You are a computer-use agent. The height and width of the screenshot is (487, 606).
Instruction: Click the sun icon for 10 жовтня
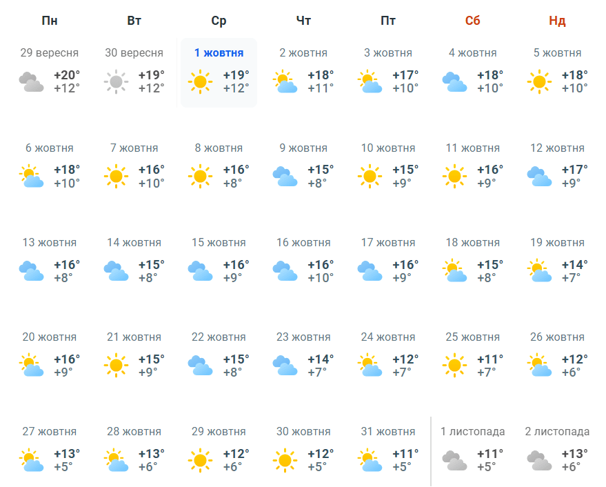coord(370,177)
